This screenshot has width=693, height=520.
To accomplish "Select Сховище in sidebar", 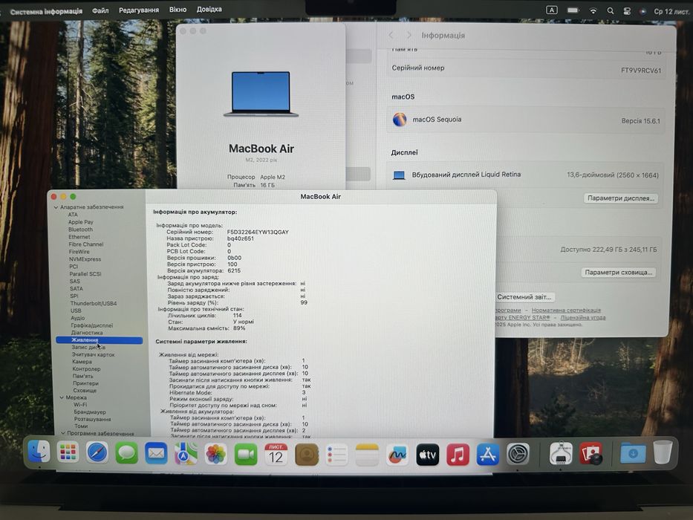I will click(85, 391).
